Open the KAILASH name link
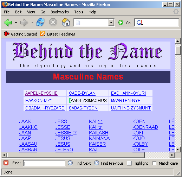The width and height of the screenshot is (182, 177). [98, 133]
